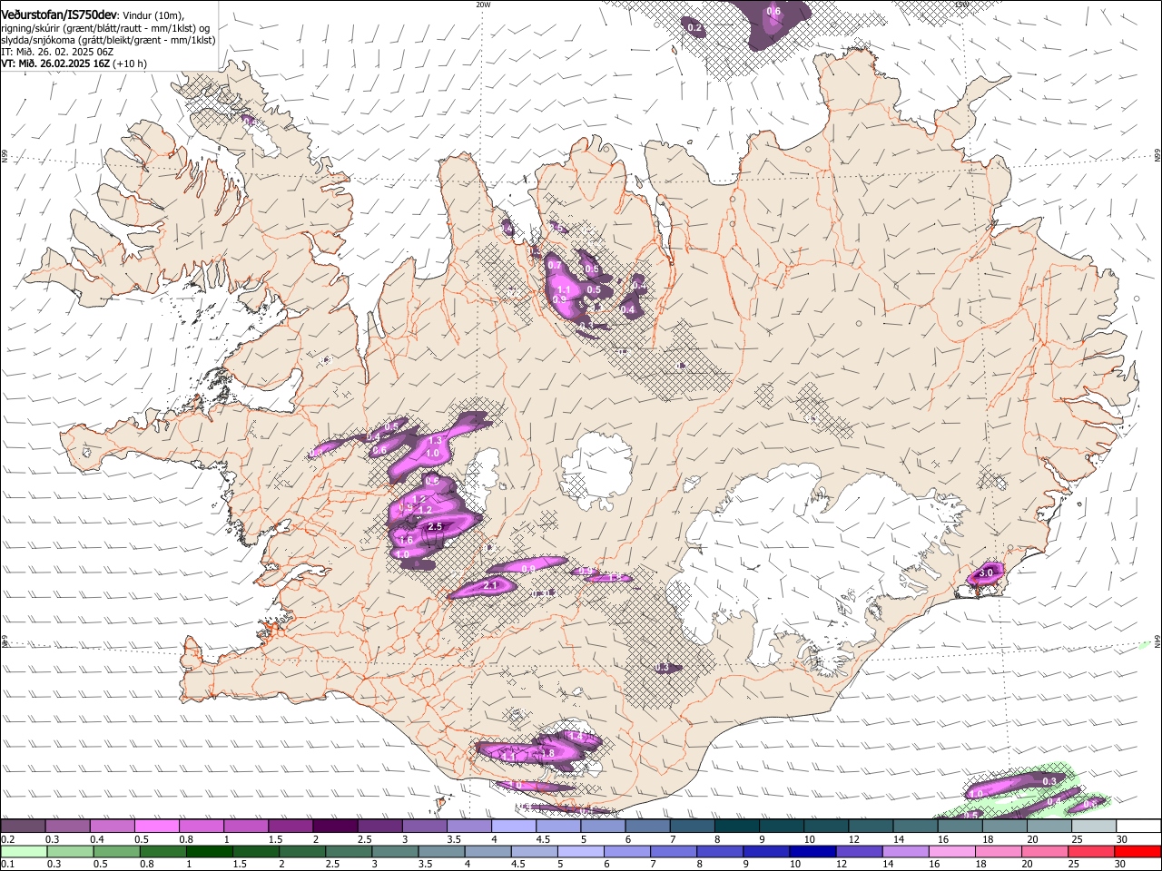Screen dimensions: 1162x871
Task: Select bottom-row legend swatch between 0.1 and 0.3
Action: (25, 852)
